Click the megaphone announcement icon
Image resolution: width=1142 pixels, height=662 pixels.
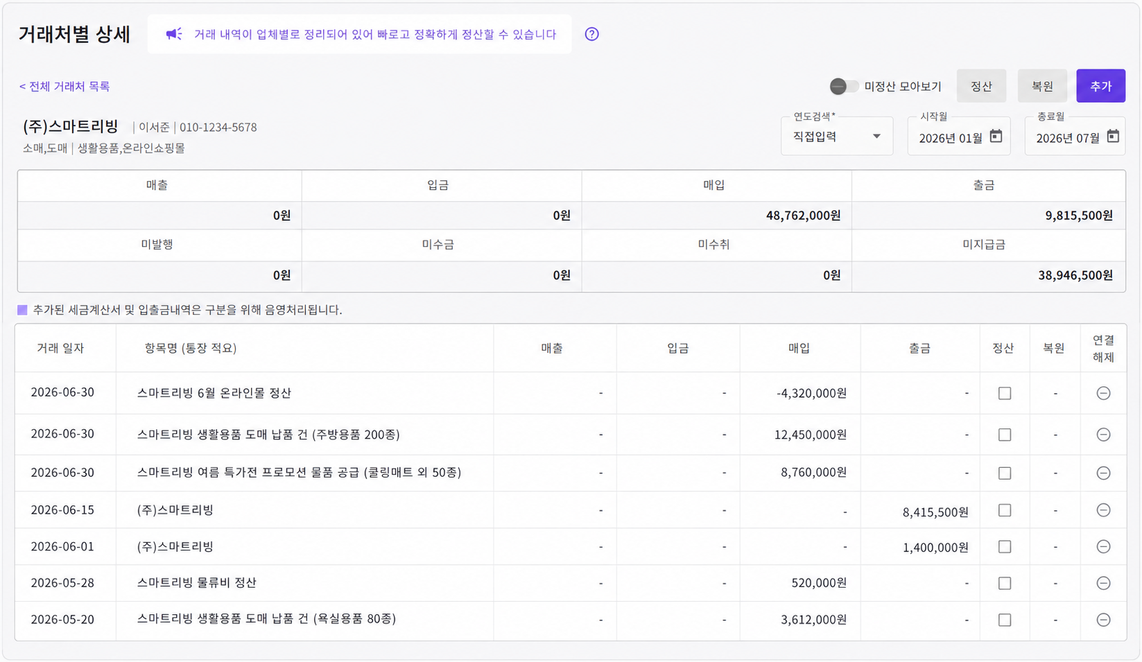point(174,34)
